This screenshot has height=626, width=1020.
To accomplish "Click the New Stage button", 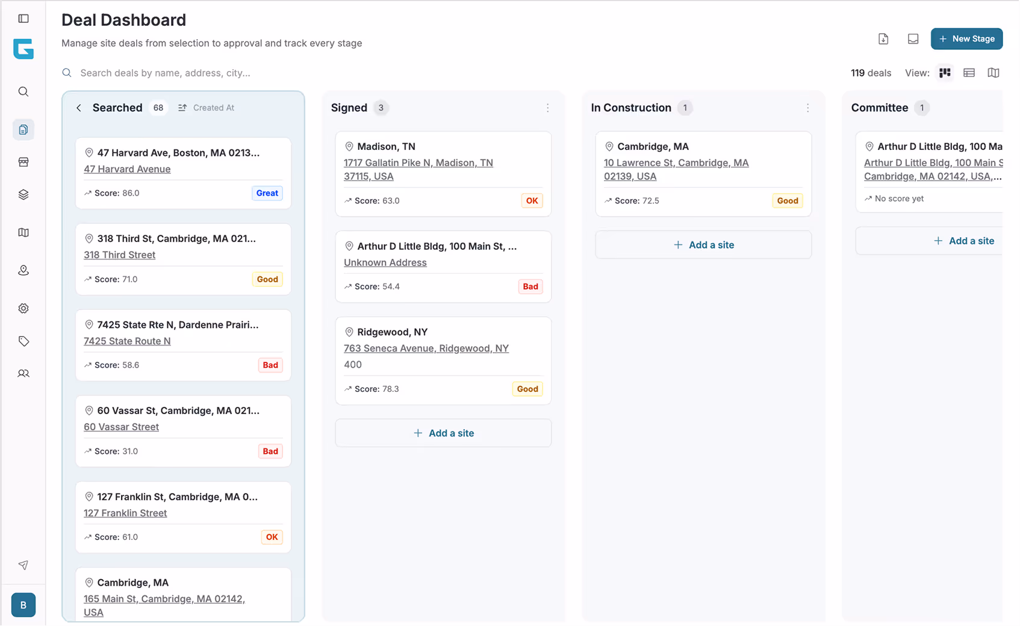I will tap(967, 39).
